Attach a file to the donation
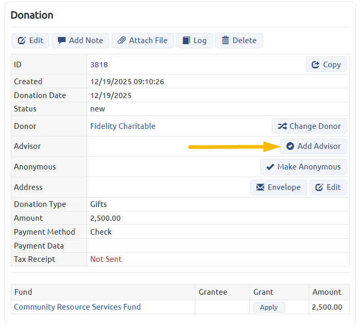This screenshot has height=325, width=360. (x=143, y=41)
